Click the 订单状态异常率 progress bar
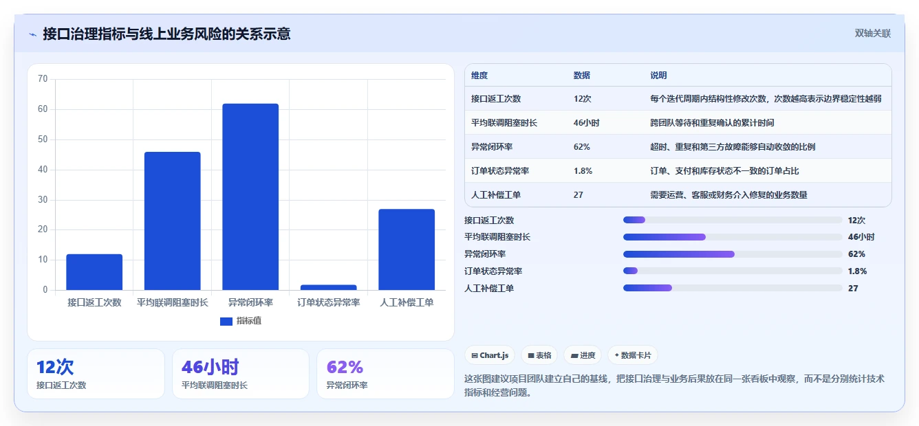The height and width of the screenshot is (426, 919). (x=733, y=271)
